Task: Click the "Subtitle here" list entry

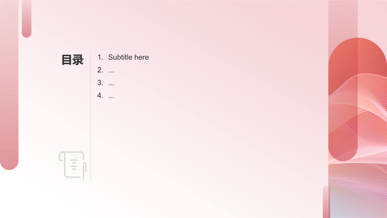Action: click(128, 57)
